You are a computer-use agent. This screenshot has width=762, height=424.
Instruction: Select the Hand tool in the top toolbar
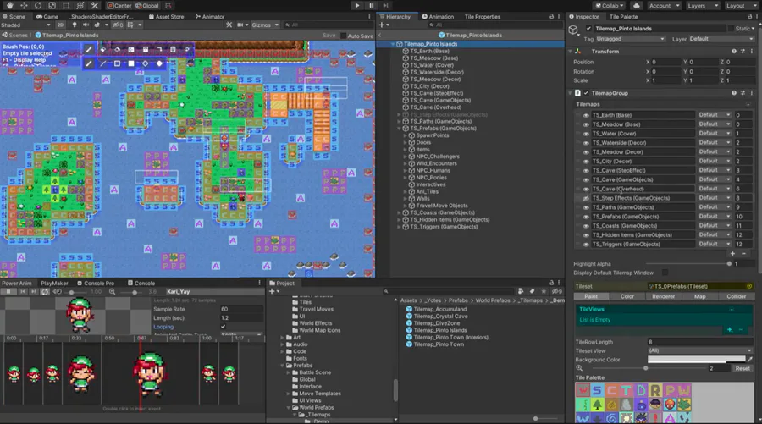tap(9, 5)
